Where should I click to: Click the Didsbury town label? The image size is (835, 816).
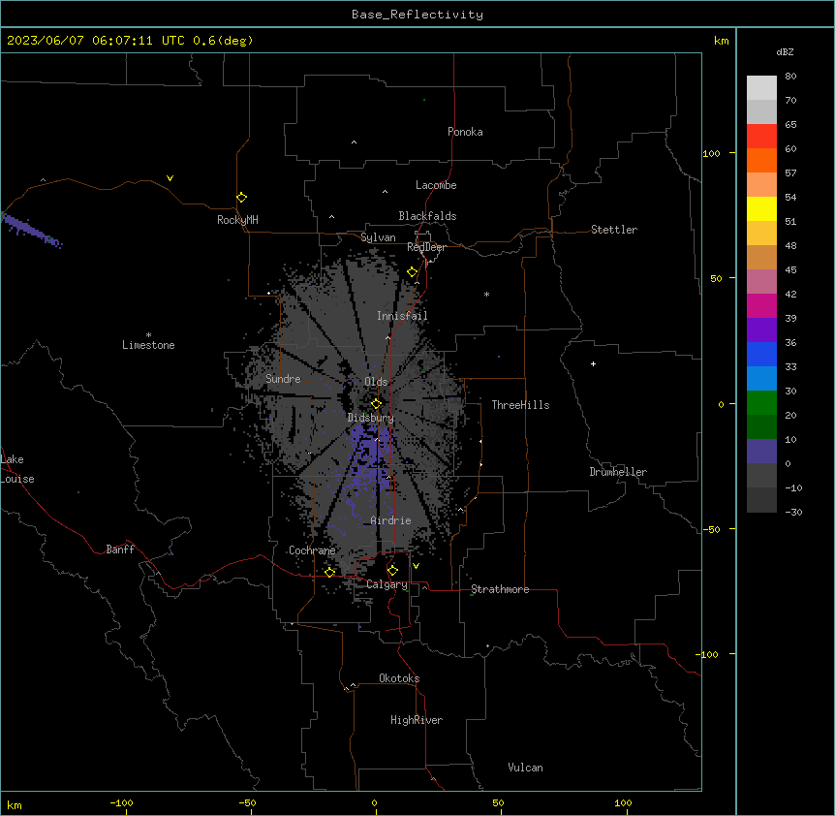371,418
